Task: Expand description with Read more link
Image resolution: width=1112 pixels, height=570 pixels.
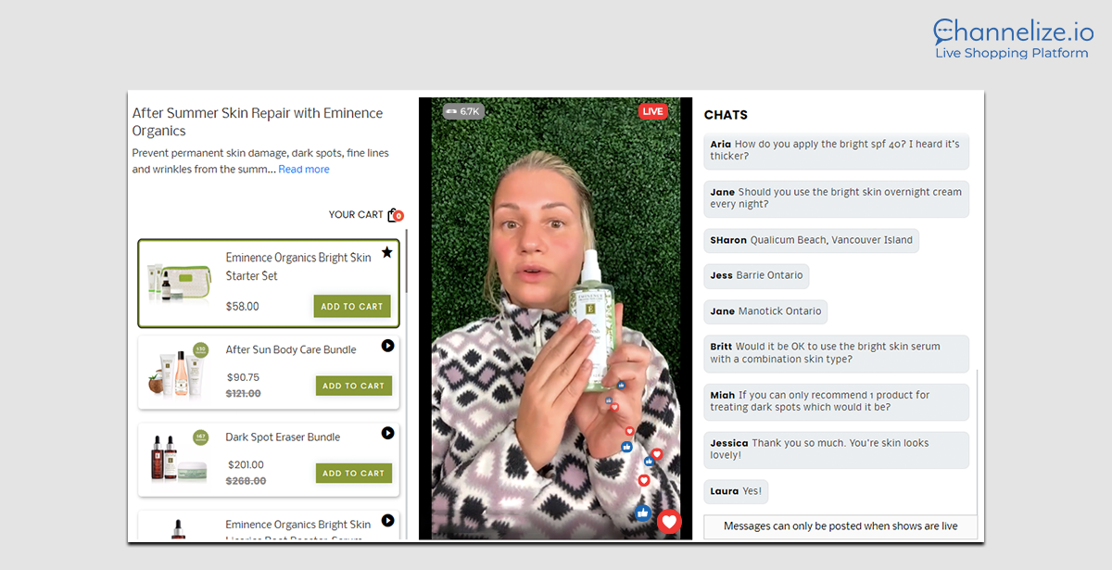Action: click(x=304, y=170)
